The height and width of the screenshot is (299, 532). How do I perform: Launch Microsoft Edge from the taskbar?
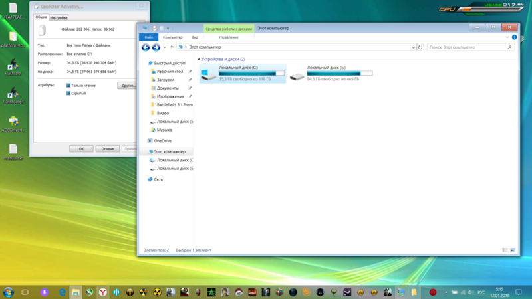pyautogui.click(x=63, y=292)
